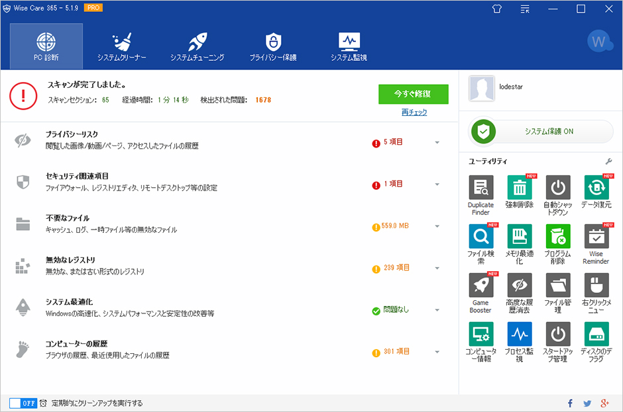Image resolution: width=623 pixels, height=412 pixels.
Task: Go to プライバシー保護 tab
Action: [x=273, y=46]
